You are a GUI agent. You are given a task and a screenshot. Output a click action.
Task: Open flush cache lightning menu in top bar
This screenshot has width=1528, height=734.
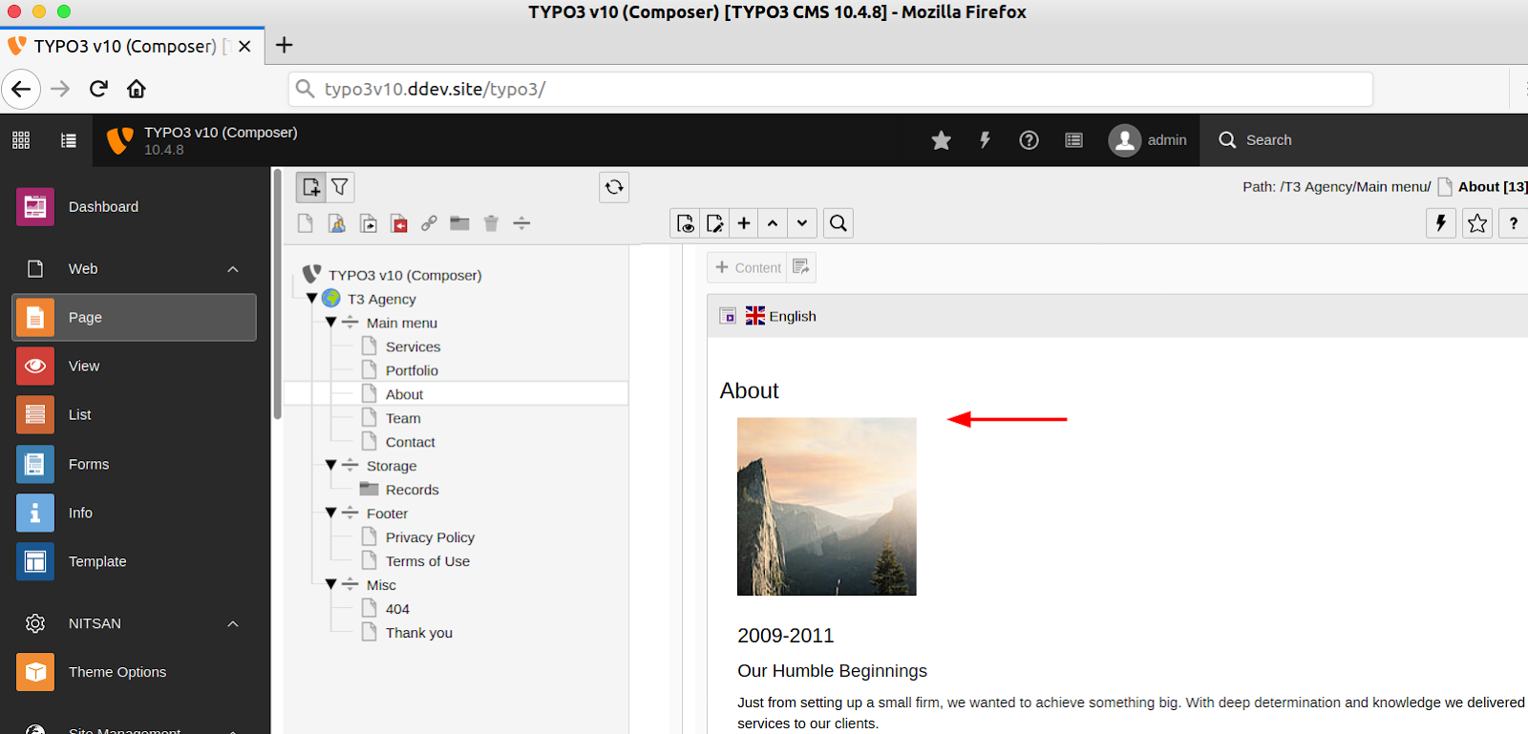pos(985,140)
